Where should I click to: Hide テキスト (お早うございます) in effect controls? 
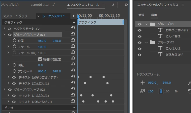[x=14, y=78]
